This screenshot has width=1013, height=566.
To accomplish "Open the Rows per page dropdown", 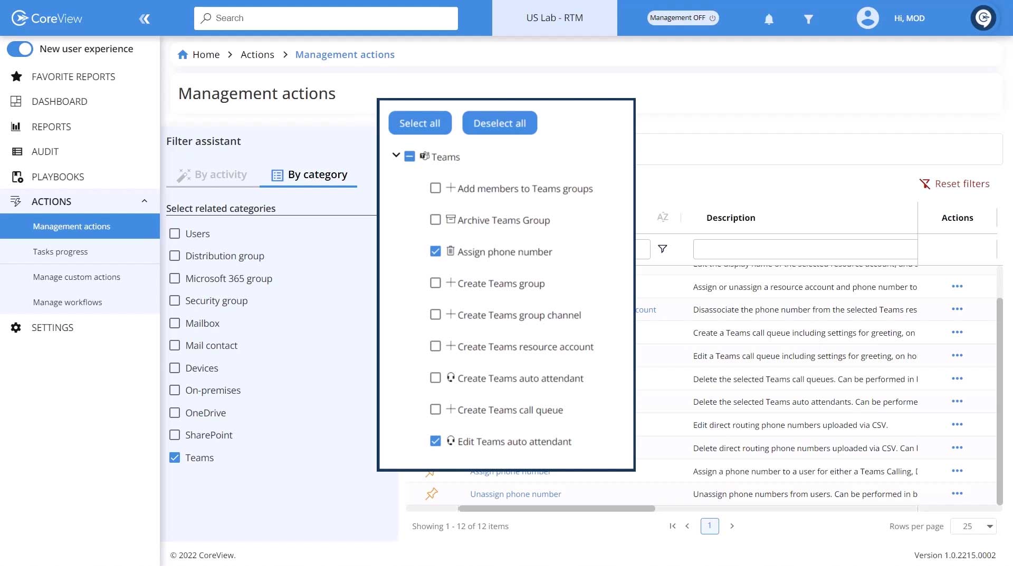I will coord(973,526).
